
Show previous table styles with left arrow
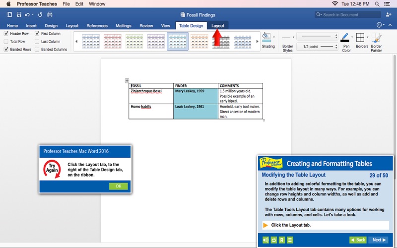coord(76,41)
